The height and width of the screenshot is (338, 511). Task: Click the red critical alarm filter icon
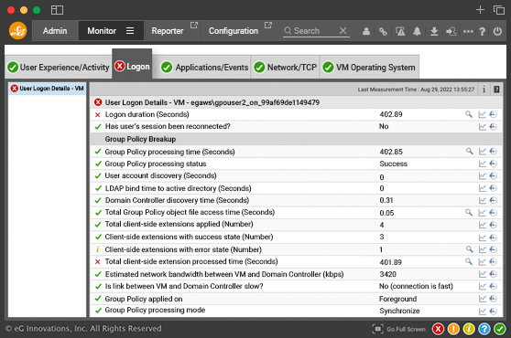439,329
